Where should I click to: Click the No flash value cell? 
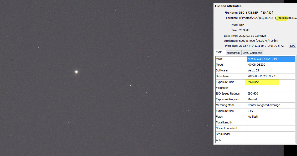(x=271, y=117)
